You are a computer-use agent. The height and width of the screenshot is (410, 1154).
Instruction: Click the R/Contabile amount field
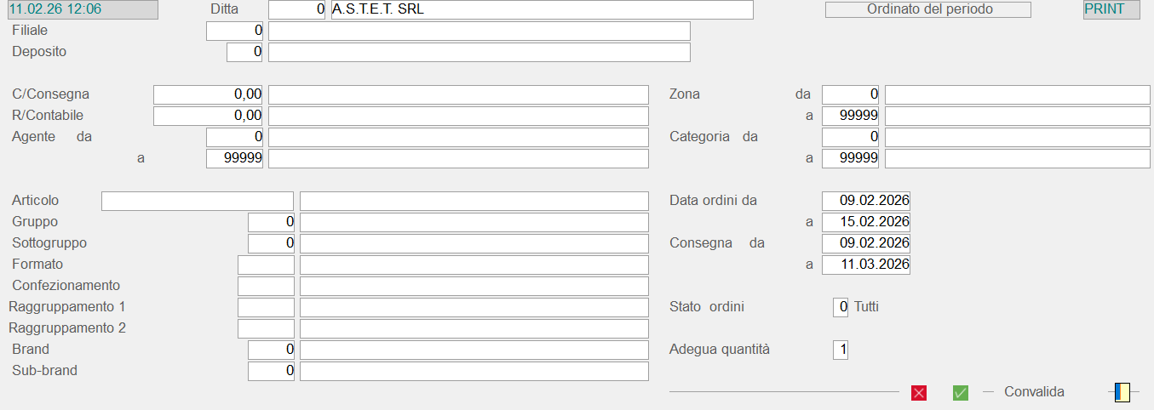pos(208,116)
